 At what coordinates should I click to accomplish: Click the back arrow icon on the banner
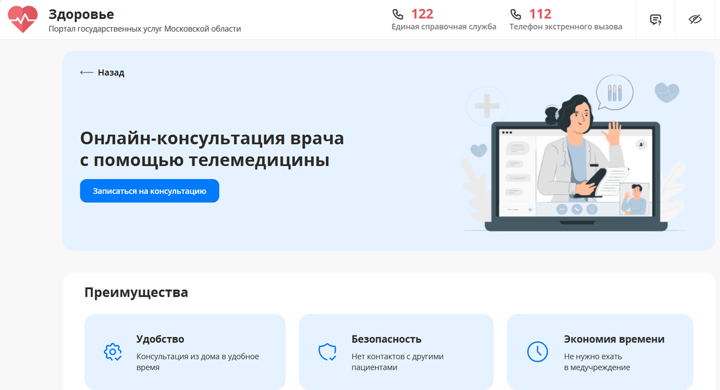tap(86, 71)
